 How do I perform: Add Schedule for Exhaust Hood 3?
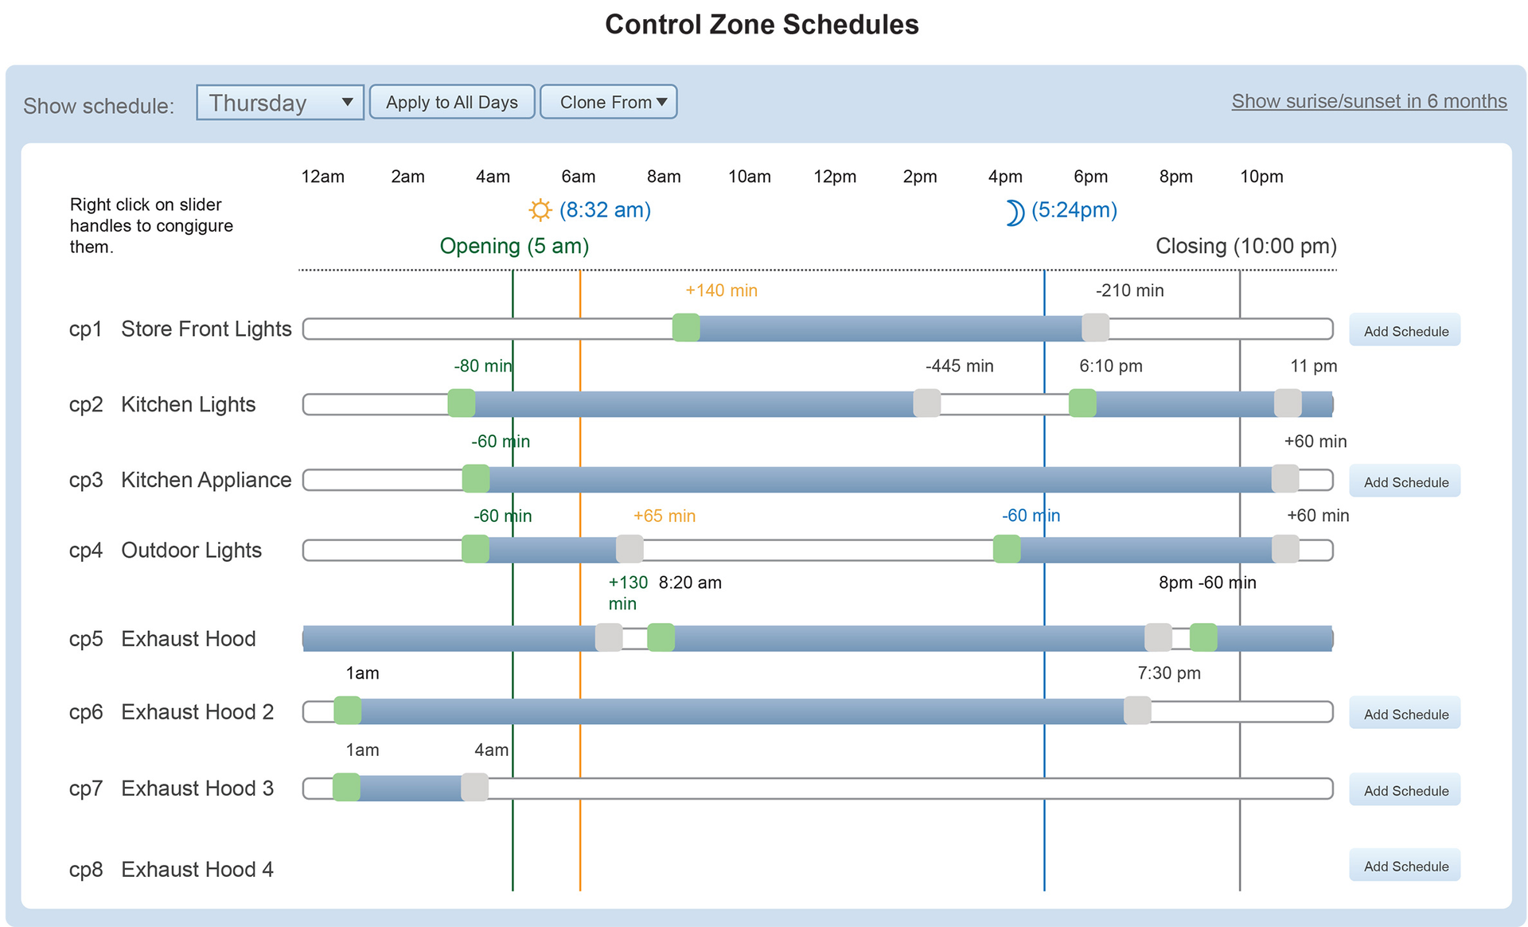point(1405,790)
